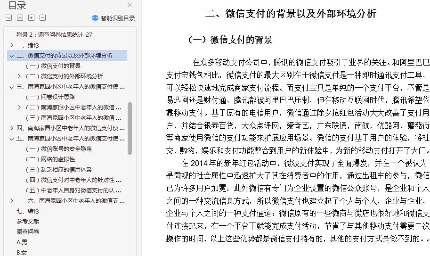Jump to (一)微信账号的安全隐患 entry
Screen dimensions: 430x256
(x=59, y=149)
